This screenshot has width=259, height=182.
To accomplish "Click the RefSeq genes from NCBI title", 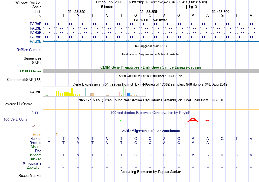I will tap(150, 46).
